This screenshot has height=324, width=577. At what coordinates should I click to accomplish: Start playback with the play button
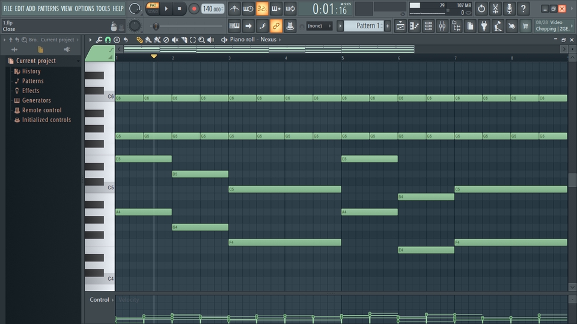[166, 8]
